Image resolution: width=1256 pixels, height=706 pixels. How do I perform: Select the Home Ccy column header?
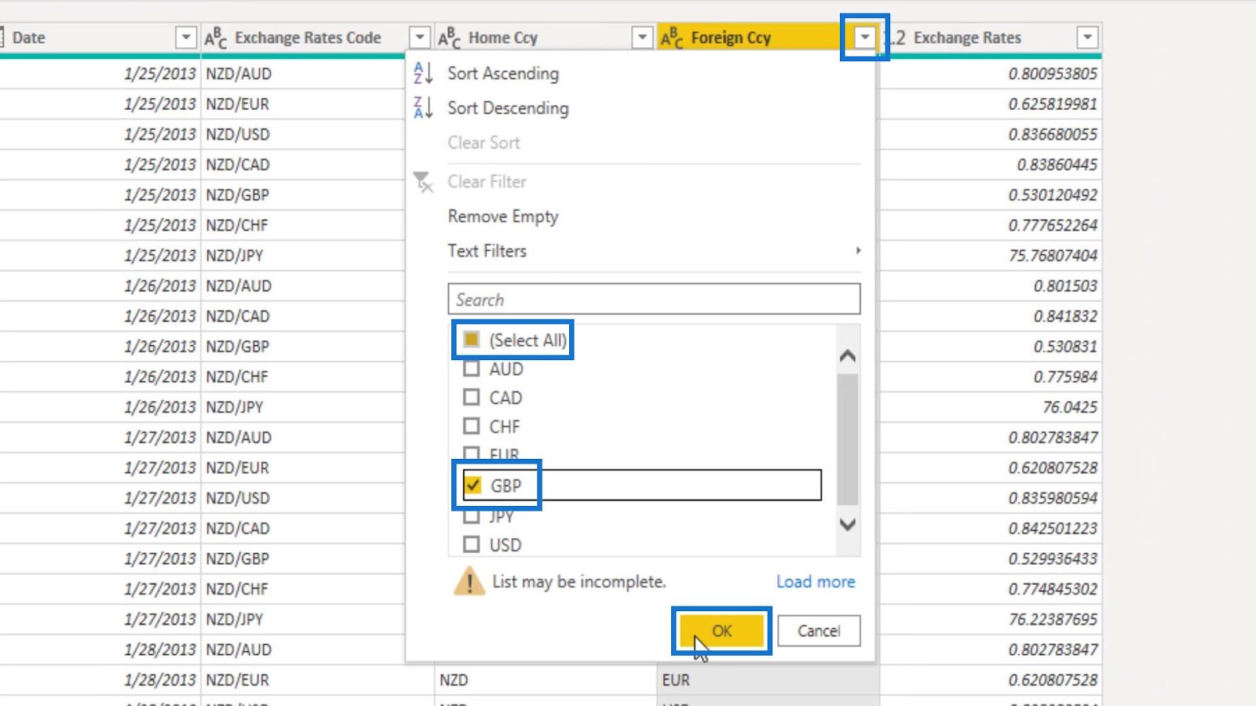545,38
